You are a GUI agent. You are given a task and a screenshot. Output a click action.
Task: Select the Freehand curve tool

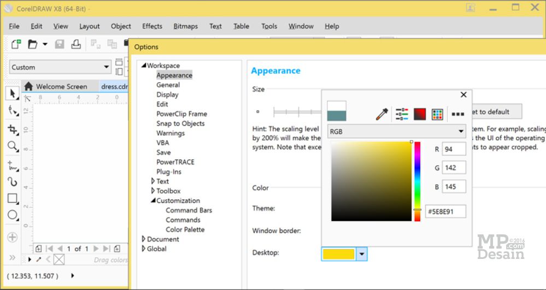(13, 165)
